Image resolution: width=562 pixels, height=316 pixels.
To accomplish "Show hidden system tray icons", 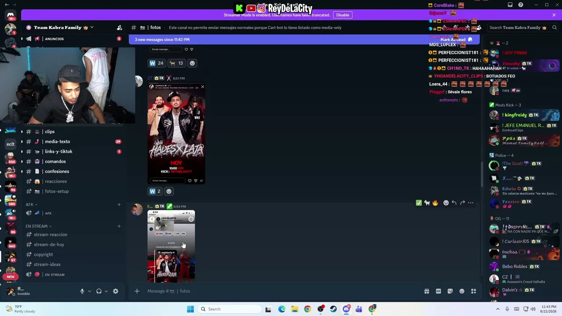I will click(x=497, y=309).
